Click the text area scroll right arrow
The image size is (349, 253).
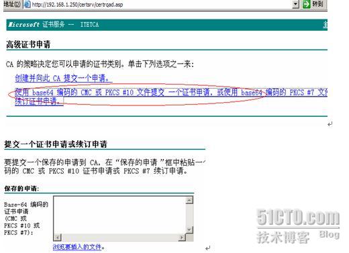182,238
